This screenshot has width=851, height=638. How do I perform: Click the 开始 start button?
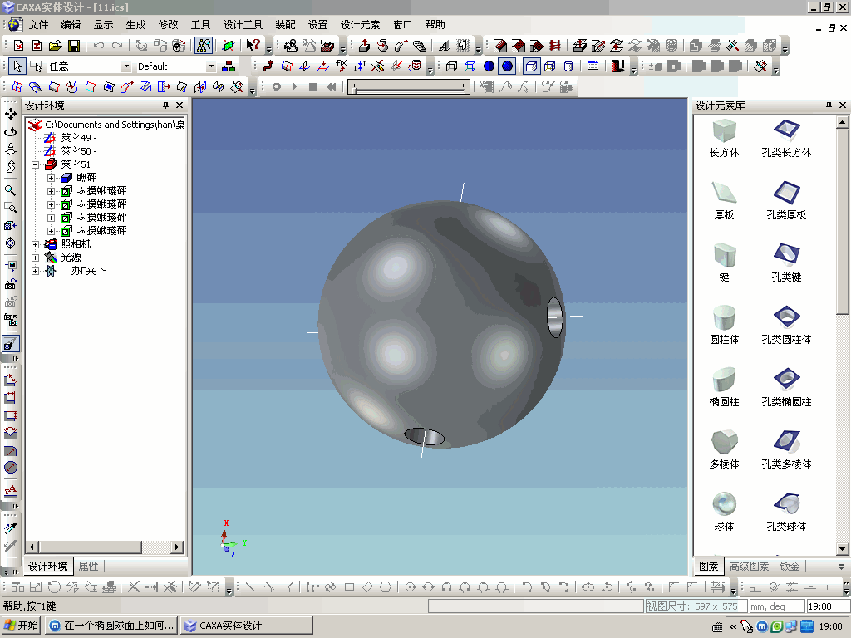click(x=22, y=626)
